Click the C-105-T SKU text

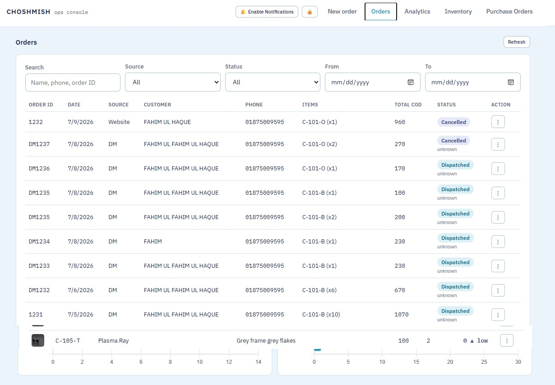(68, 340)
